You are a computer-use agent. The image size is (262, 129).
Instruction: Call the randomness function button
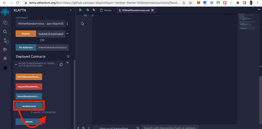click(29, 106)
